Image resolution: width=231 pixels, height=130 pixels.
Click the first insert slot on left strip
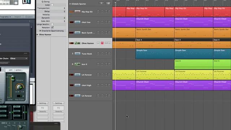43,114
